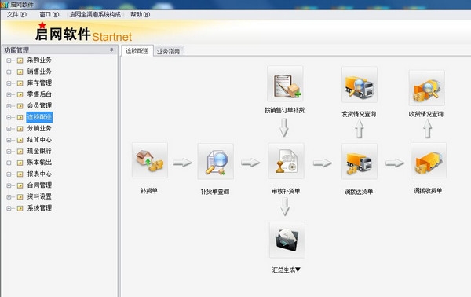Click the 汇总生成 folder icon
This screenshot has height=297, width=471.
[x=287, y=240]
